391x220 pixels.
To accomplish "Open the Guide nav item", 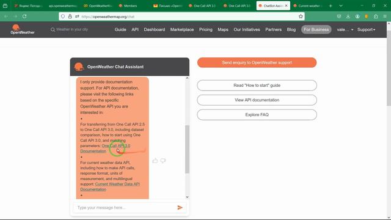I will pos(120,29).
